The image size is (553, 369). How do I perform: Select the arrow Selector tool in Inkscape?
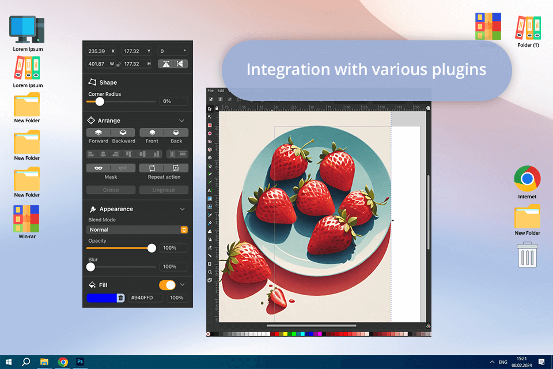click(x=210, y=109)
